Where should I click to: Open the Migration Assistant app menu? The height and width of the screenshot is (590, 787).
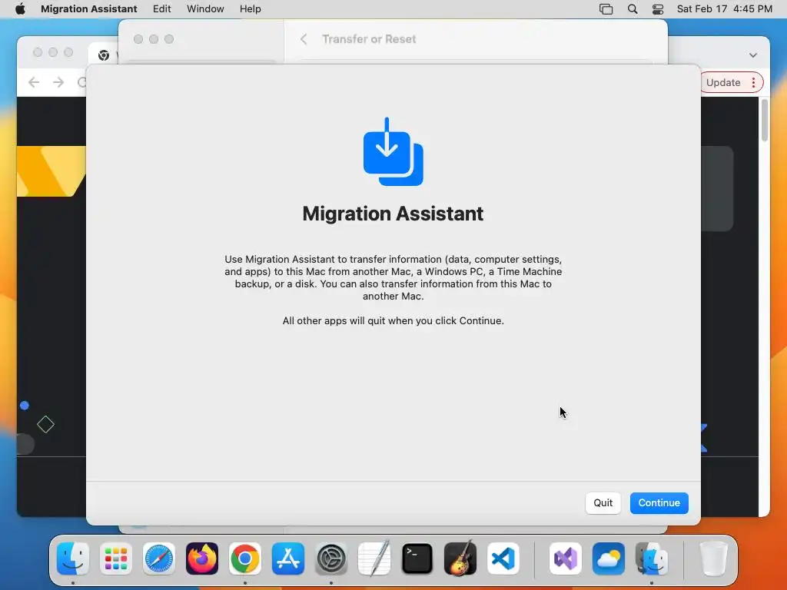[x=89, y=8]
